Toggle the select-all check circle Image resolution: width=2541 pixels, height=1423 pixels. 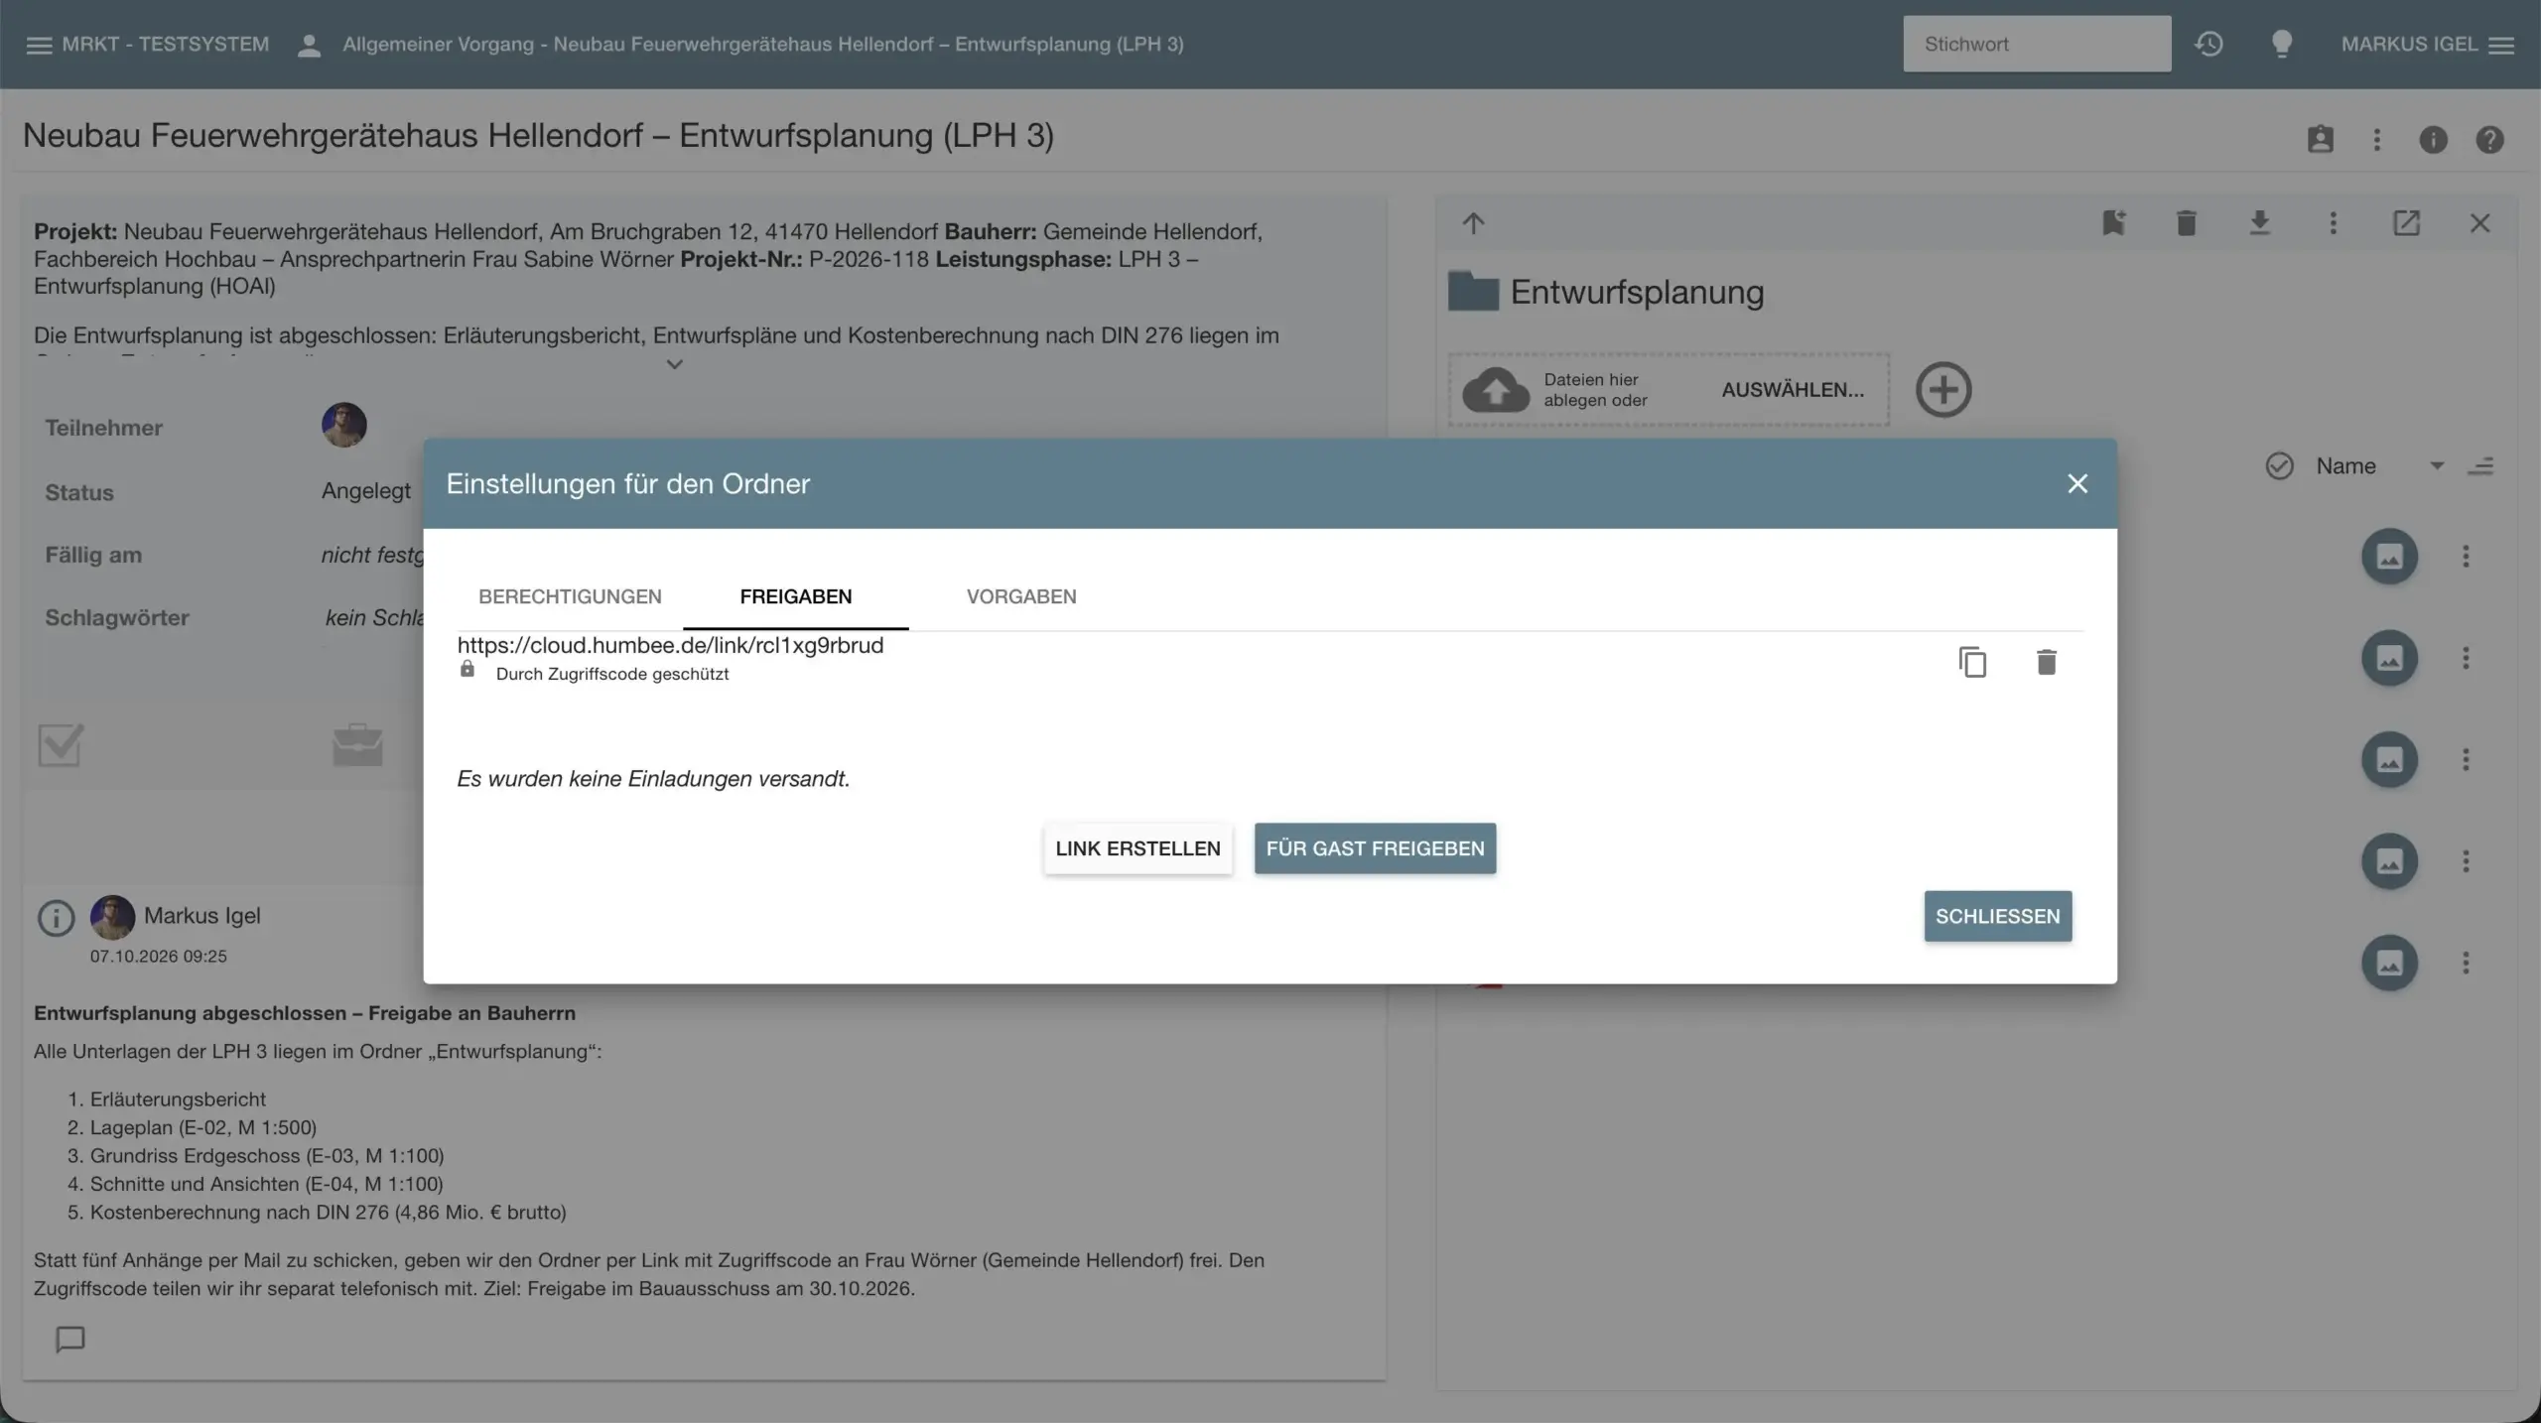[x=2279, y=465]
